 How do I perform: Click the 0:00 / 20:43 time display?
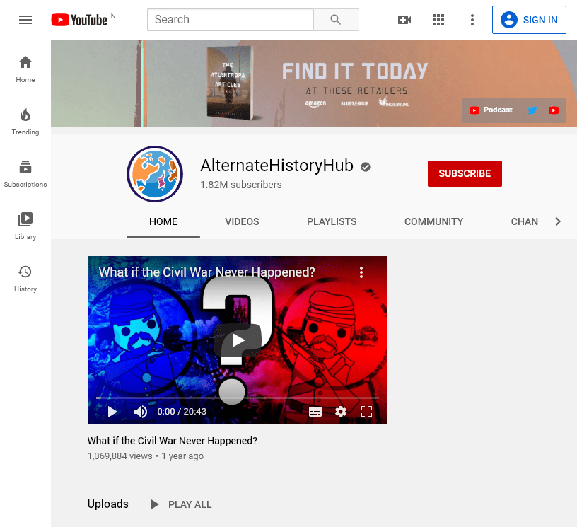pyautogui.click(x=182, y=412)
